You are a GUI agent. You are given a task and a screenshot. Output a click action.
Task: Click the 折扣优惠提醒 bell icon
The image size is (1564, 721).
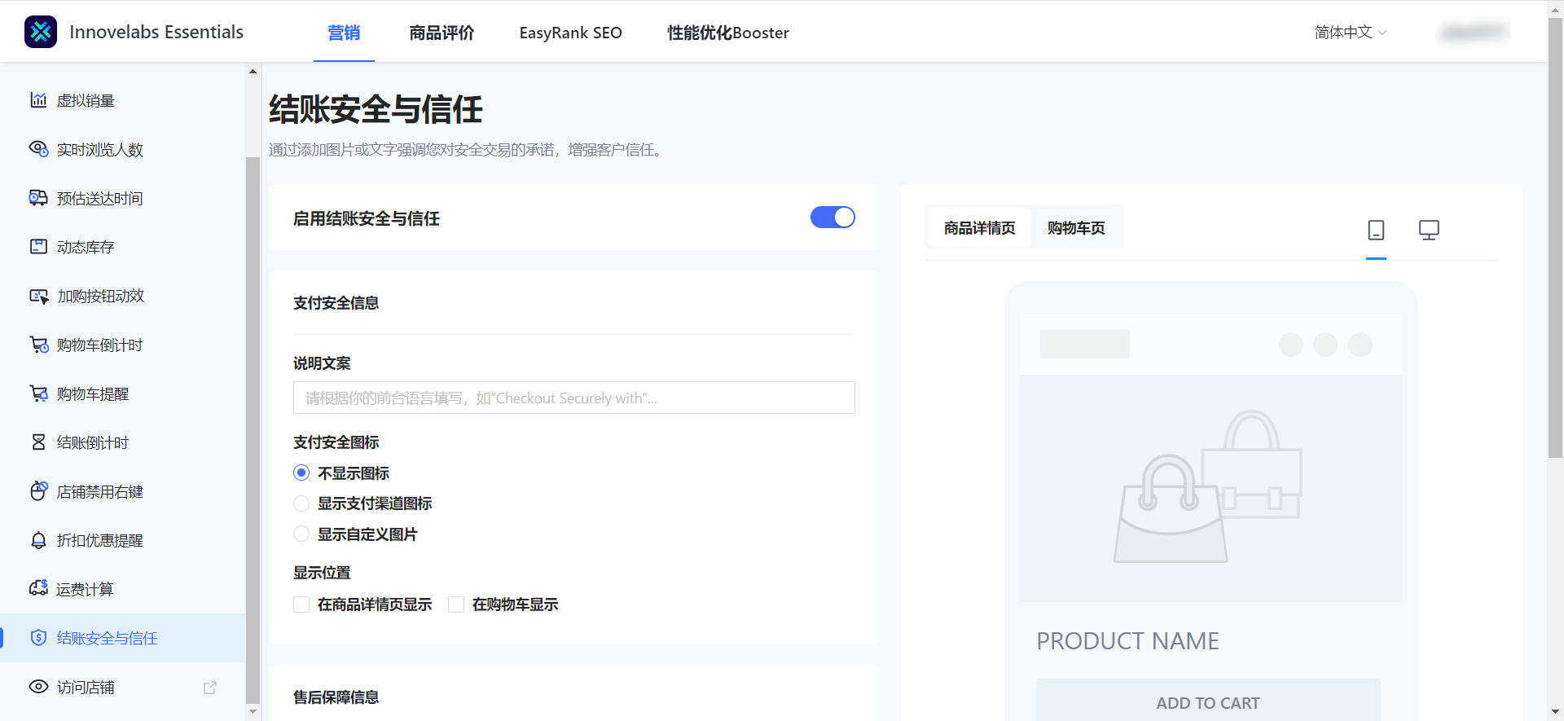click(38, 540)
